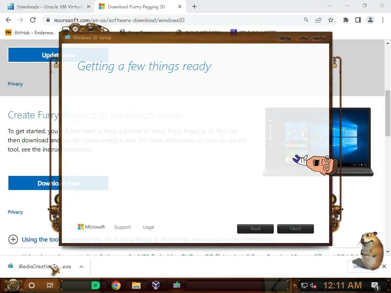Open the tab search chevron

point(330,5)
